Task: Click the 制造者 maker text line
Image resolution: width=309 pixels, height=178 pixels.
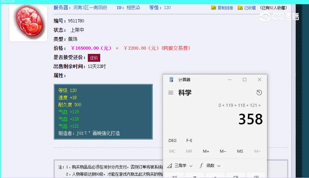Action: pyautogui.click(x=89, y=133)
